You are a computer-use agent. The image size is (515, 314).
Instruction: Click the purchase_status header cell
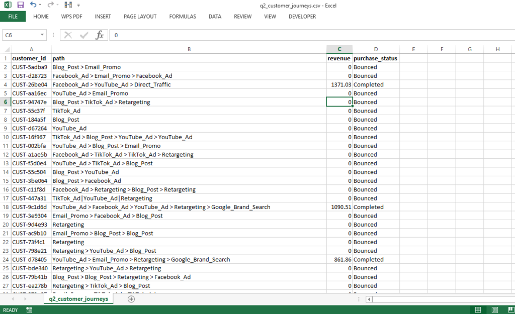tap(376, 58)
